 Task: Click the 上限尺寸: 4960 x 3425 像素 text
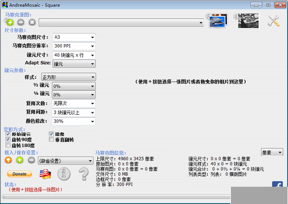point(125,159)
